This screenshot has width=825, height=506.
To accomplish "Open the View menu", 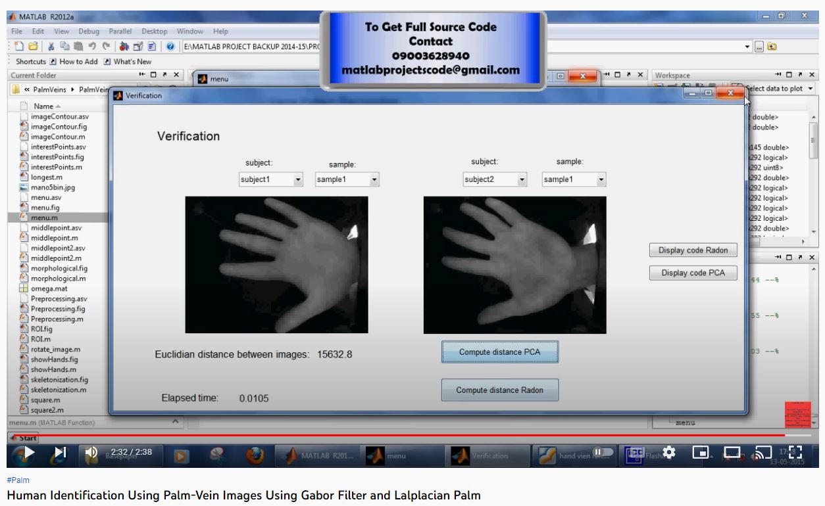I will (62, 31).
